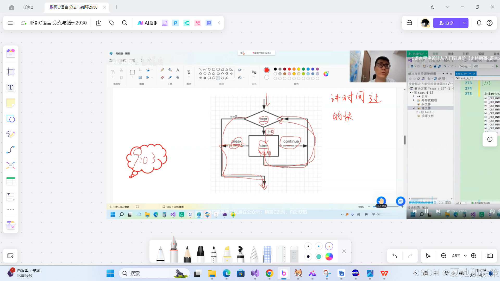This screenshot has width=500, height=281.
Task: Click the download/export icon in top toolbar
Action: 99,23
